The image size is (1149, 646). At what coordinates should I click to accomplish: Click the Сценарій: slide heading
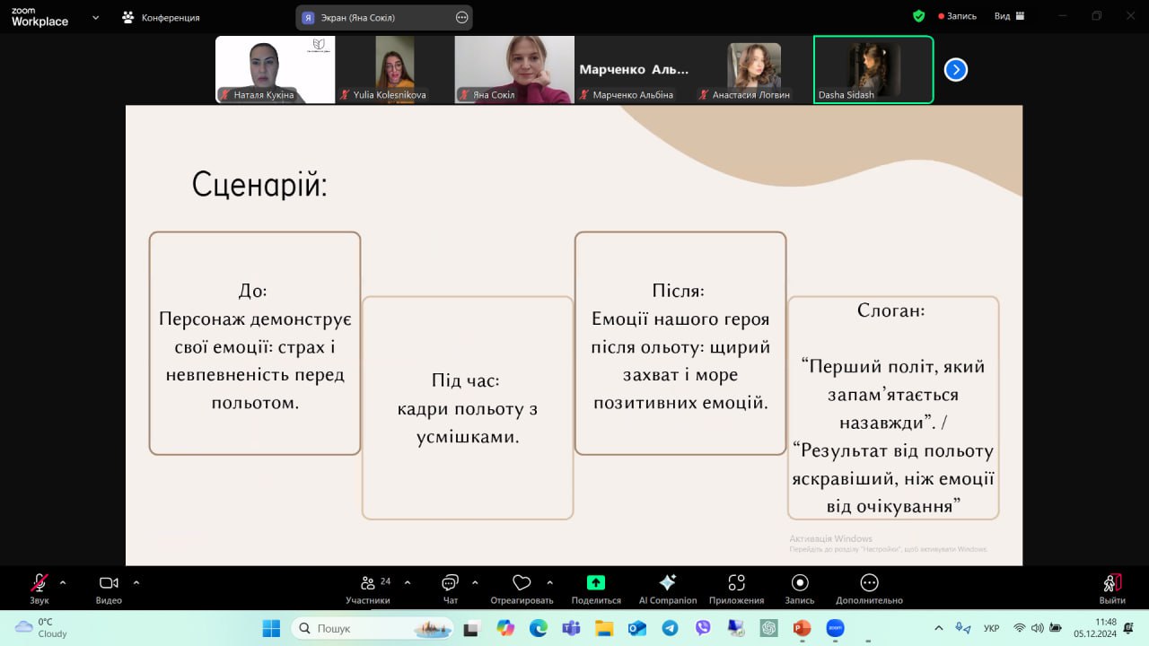click(259, 185)
